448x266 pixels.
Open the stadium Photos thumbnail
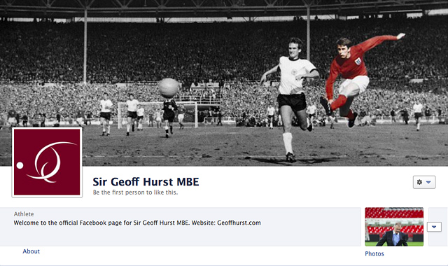tap(394, 227)
